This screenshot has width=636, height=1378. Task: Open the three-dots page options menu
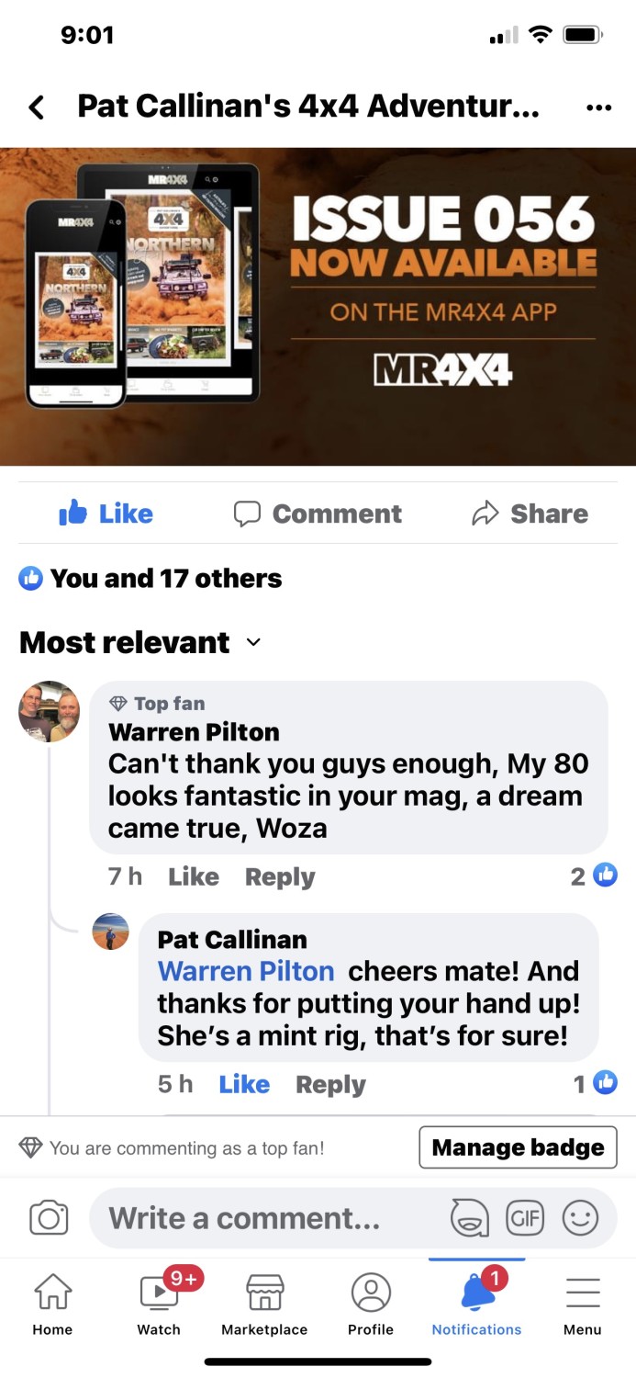tap(598, 107)
